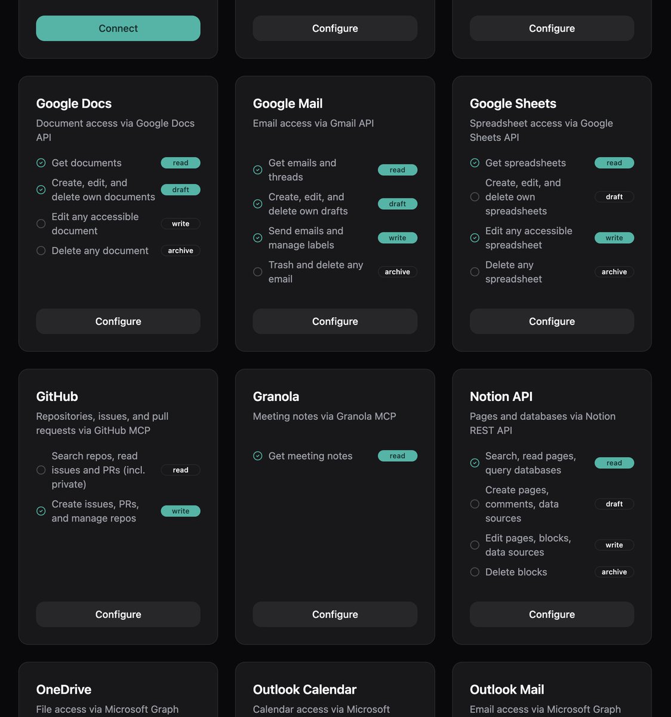
Task: Click read badge beside Get meeting notes
Action: click(x=398, y=456)
